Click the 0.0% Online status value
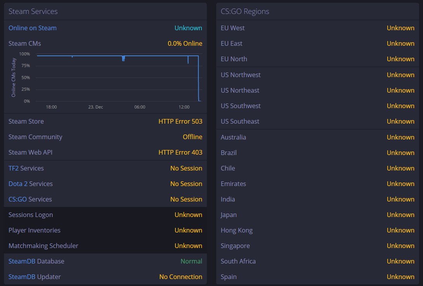The width and height of the screenshot is (423, 286). tap(185, 44)
